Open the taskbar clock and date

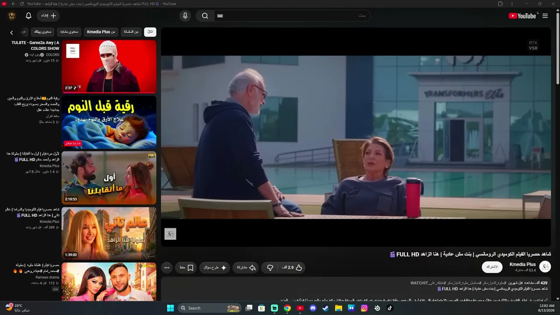547,308
